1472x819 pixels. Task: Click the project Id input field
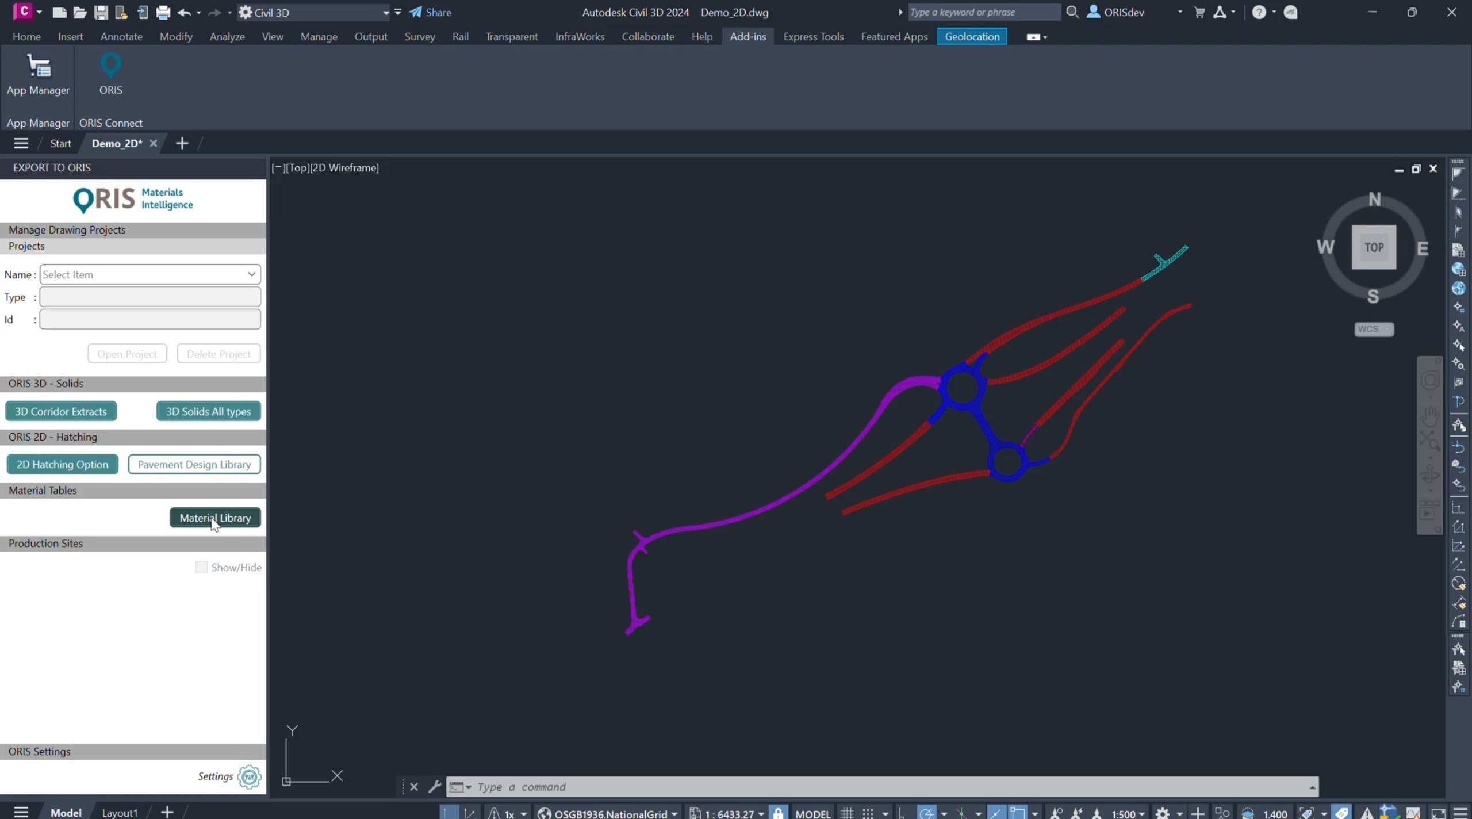(x=150, y=319)
